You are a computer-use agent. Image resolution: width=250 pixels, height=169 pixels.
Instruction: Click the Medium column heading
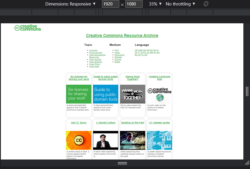pos(115,45)
